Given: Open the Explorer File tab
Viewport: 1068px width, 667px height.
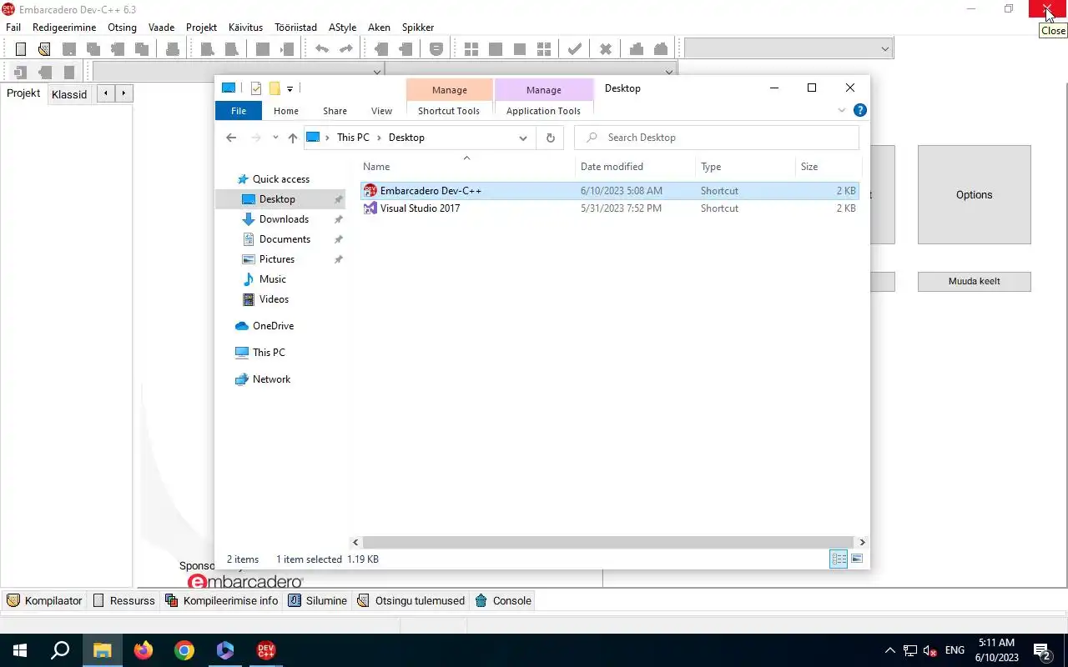Looking at the screenshot, I should point(239,111).
